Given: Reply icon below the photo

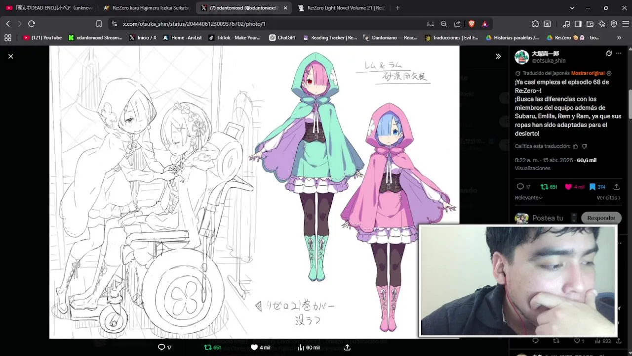Looking at the screenshot, I should [x=164, y=348].
